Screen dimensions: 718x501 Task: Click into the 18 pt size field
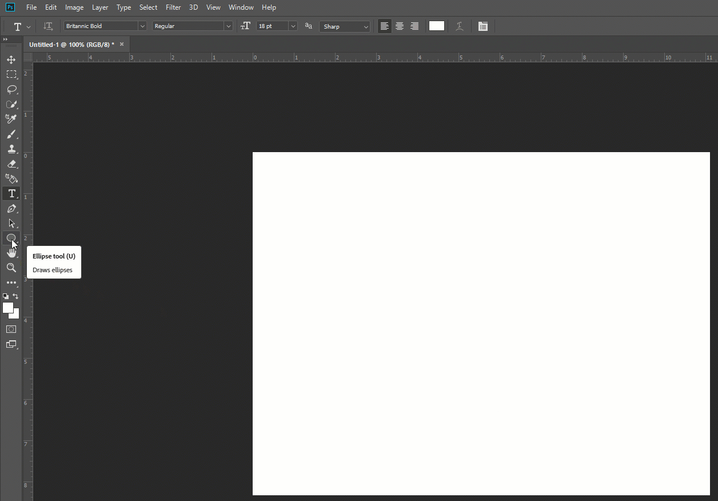(272, 26)
